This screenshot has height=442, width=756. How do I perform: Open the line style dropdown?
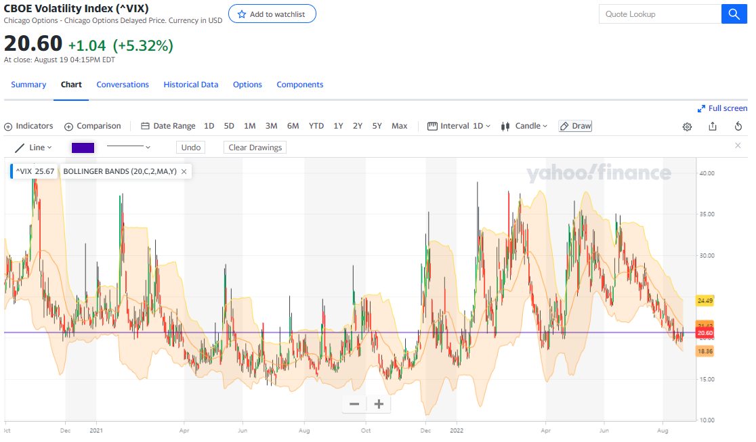(x=128, y=147)
